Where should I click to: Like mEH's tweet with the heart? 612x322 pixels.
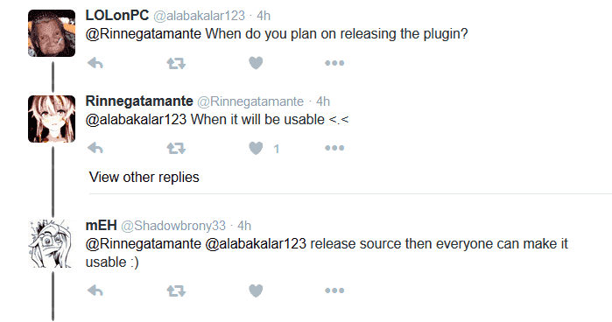tap(256, 290)
